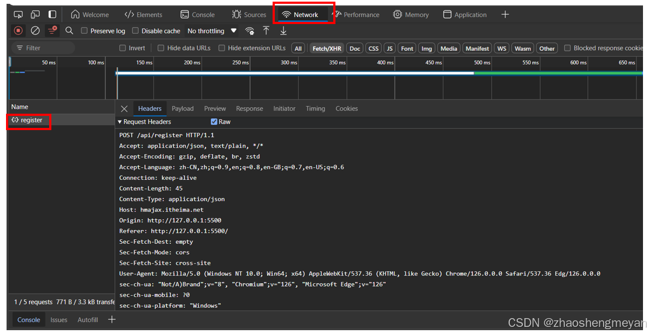Close the request details panel
Screen dimensions: 649x334
pos(124,109)
